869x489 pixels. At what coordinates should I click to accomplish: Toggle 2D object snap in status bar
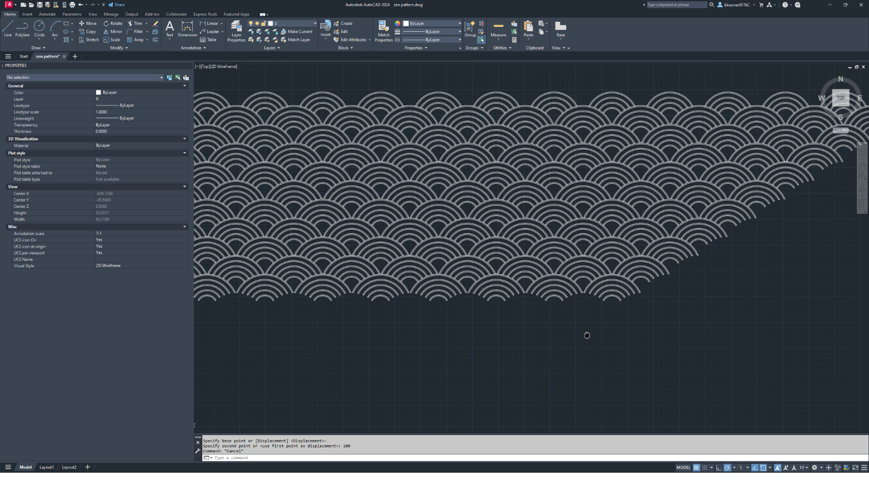[763, 468]
